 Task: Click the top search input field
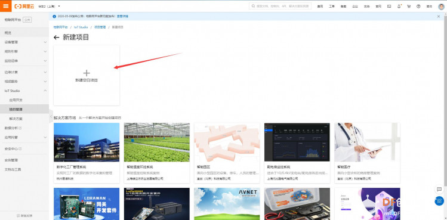point(280,6)
